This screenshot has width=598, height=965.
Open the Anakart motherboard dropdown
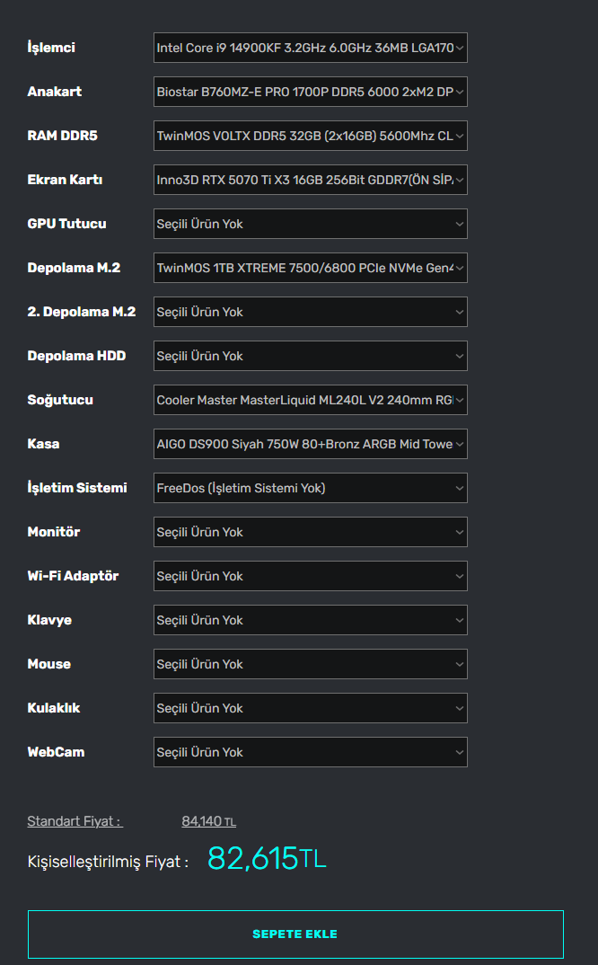[x=310, y=92]
